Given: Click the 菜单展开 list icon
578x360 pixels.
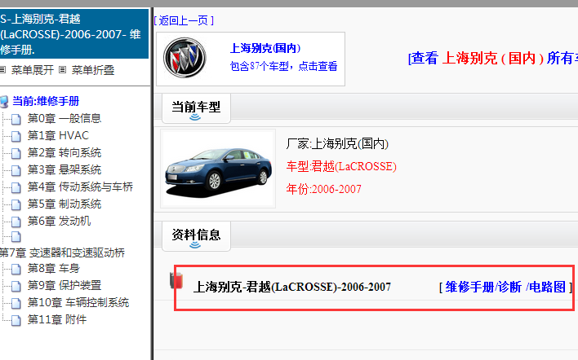Looking at the screenshot, I should (3, 69).
